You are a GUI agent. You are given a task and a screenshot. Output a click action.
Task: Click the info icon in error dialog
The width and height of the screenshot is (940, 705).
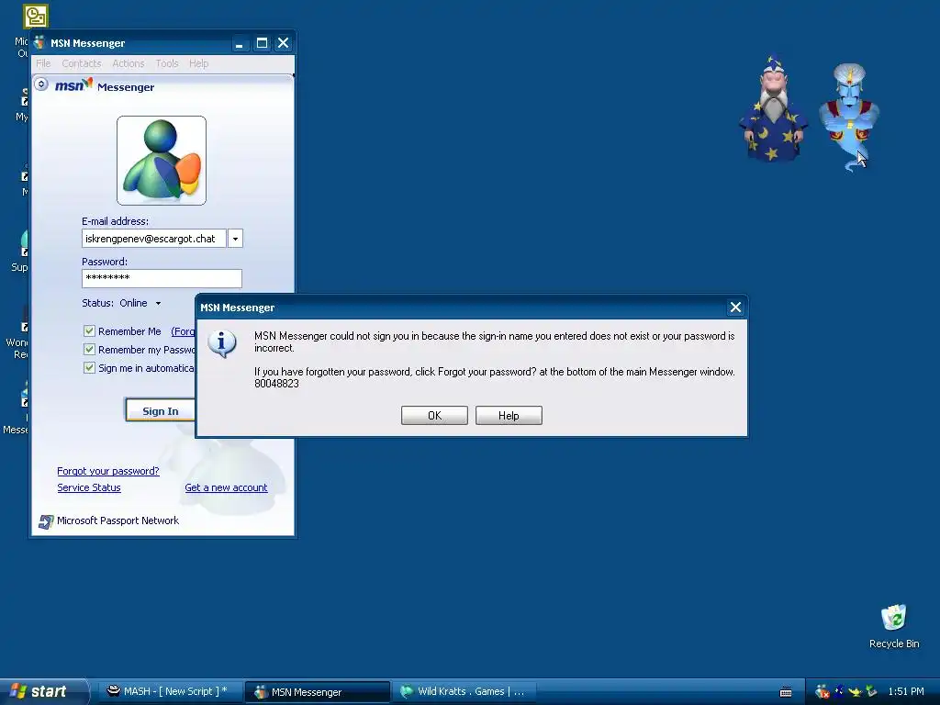[222, 343]
